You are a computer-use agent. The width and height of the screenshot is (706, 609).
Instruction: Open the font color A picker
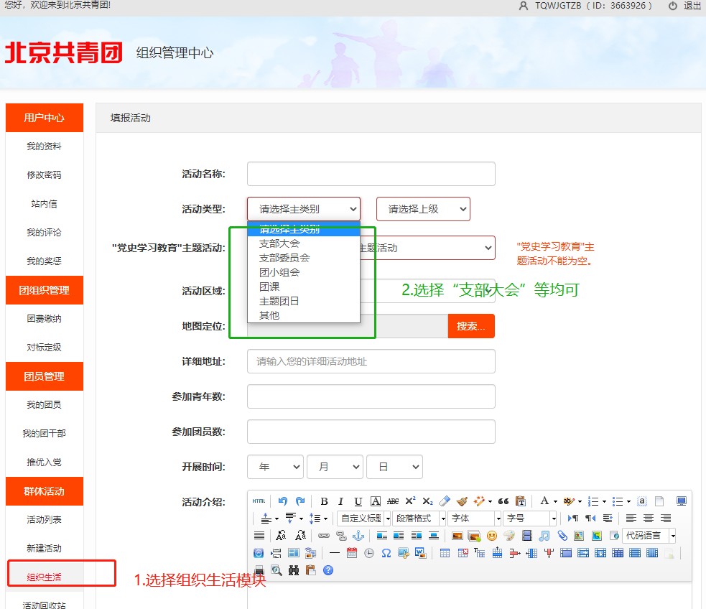[544, 501]
